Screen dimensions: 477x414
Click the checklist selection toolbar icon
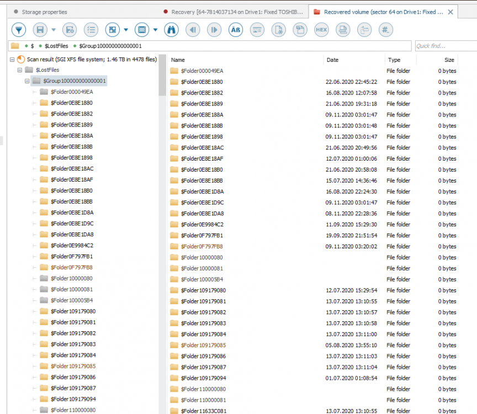tap(91, 30)
